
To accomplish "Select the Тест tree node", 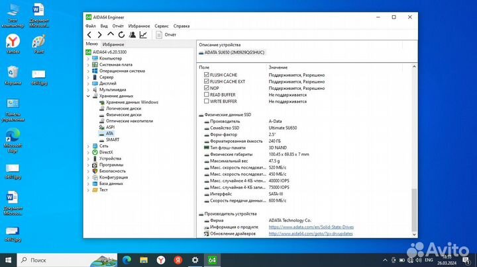I will (x=103, y=190).
